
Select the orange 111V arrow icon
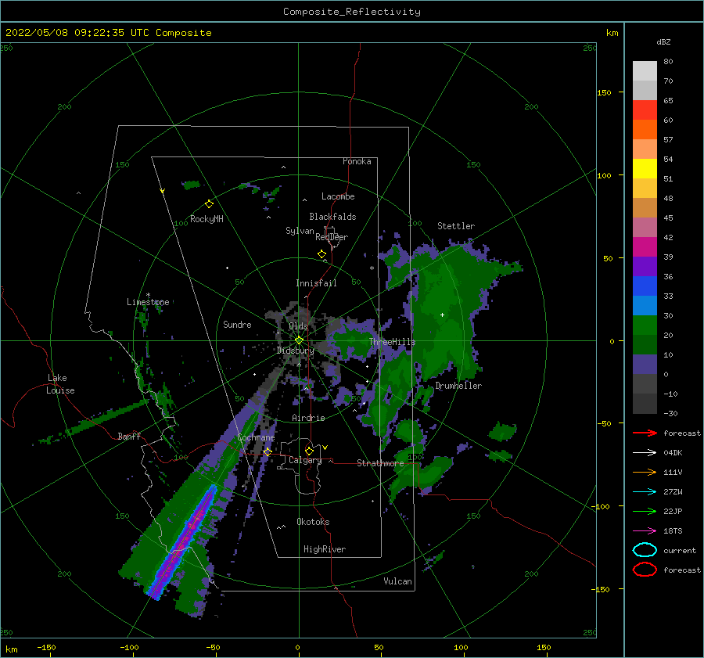(645, 472)
